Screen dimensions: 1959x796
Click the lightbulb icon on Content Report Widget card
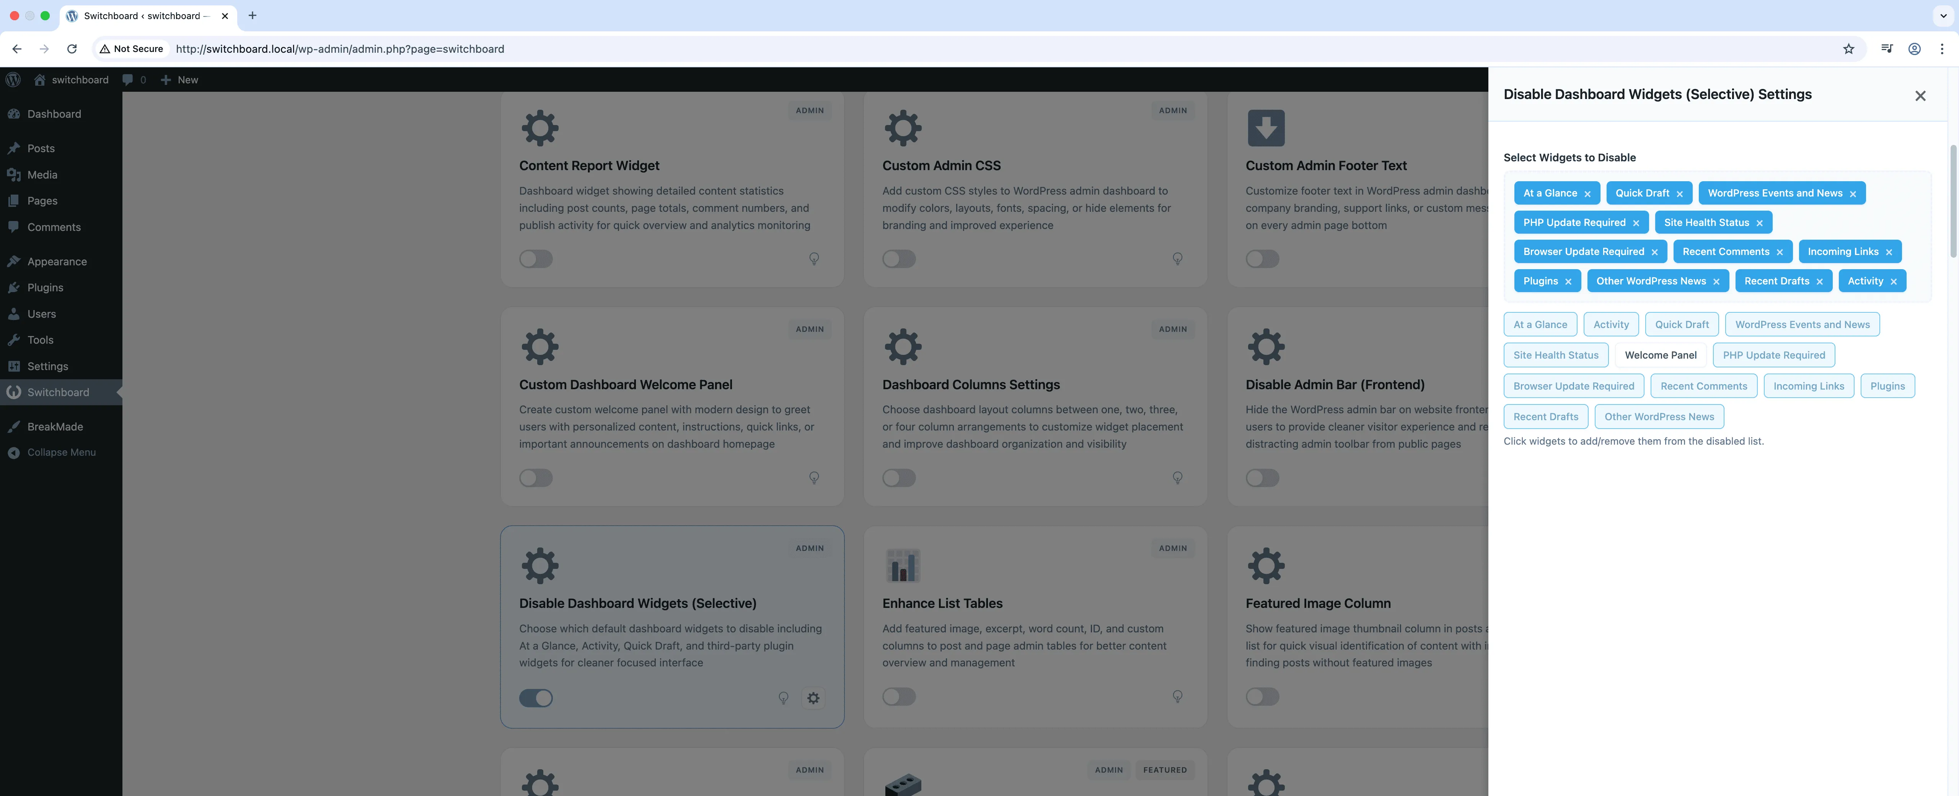coord(814,259)
